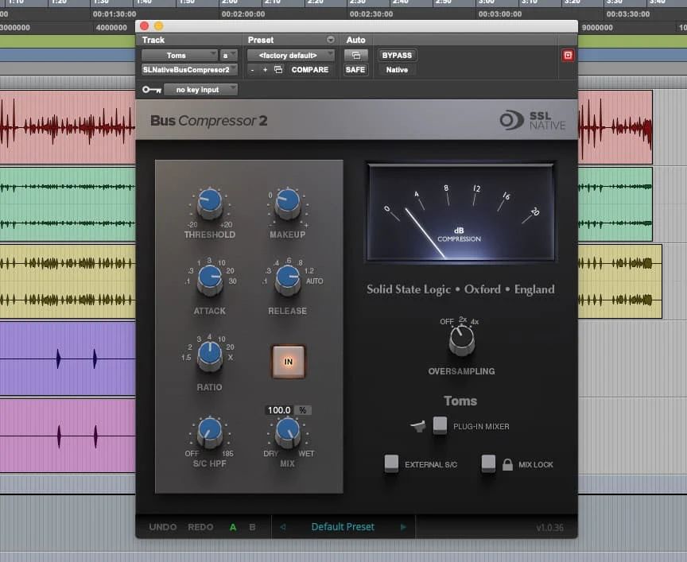Enable the Plug-in Mixer switch
The width and height of the screenshot is (687, 562).
pos(440,426)
